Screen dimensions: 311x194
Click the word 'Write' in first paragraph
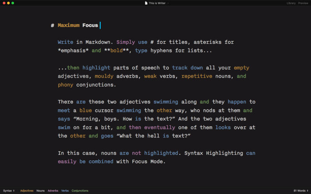click(65, 42)
